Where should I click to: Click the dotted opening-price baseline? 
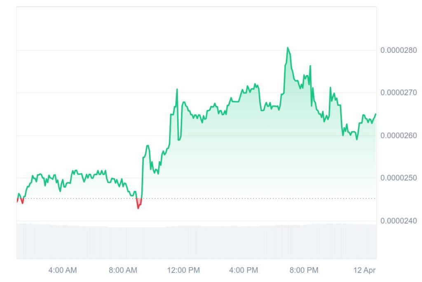pyautogui.click(x=247, y=199)
